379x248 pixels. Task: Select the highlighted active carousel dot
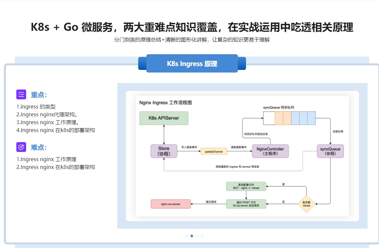click(x=192, y=236)
